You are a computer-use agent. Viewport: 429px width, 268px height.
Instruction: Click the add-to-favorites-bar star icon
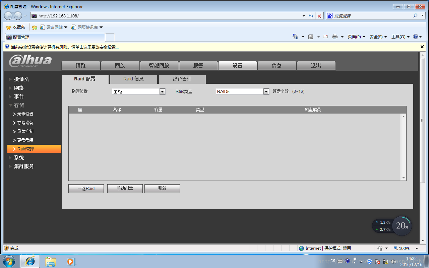coord(34,27)
